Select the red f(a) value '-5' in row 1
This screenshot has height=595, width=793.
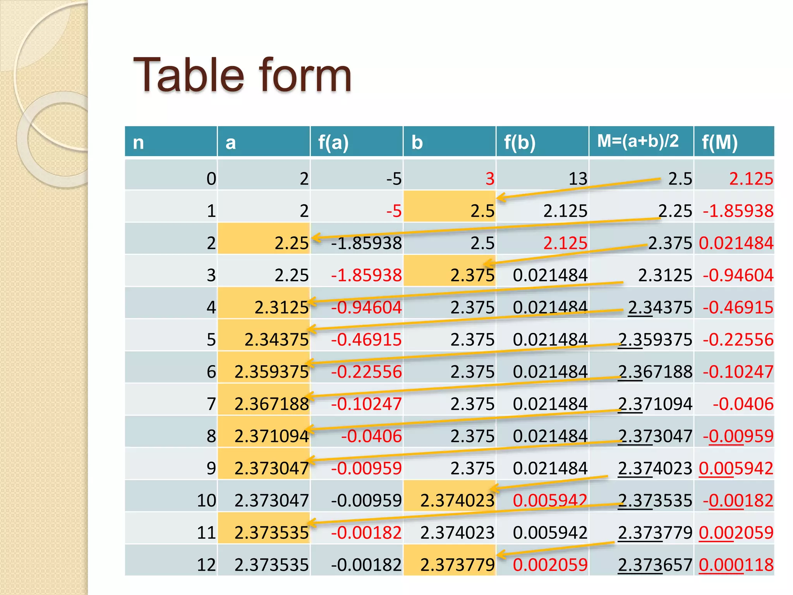point(394,211)
